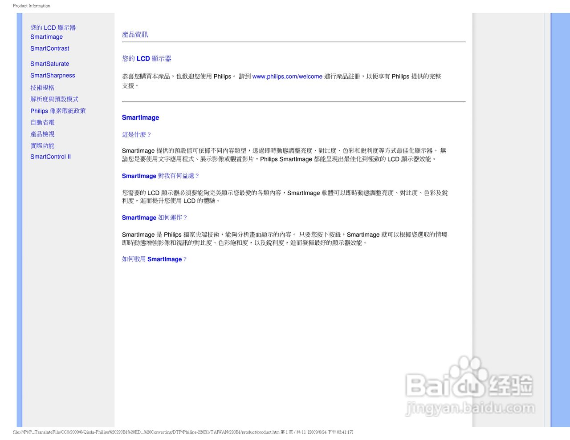The height and width of the screenshot is (440, 570).
Task: Click the paragraph starting 您需要的 LCD 顯示器
Action: (x=285, y=197)
